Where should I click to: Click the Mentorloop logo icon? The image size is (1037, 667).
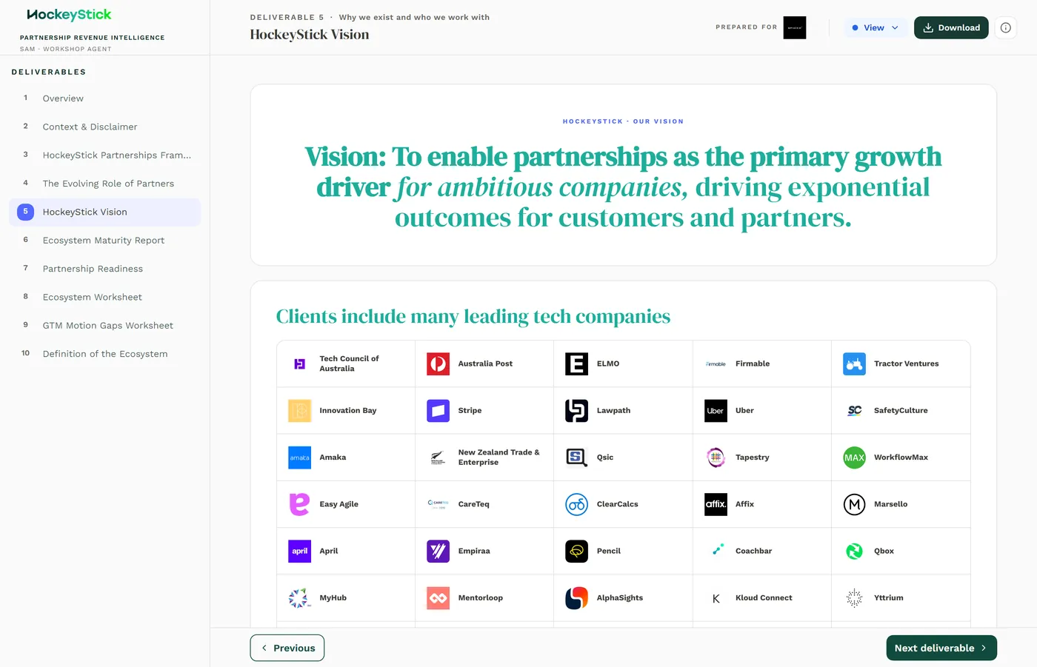pyautogui.click(x=439, y=598)
